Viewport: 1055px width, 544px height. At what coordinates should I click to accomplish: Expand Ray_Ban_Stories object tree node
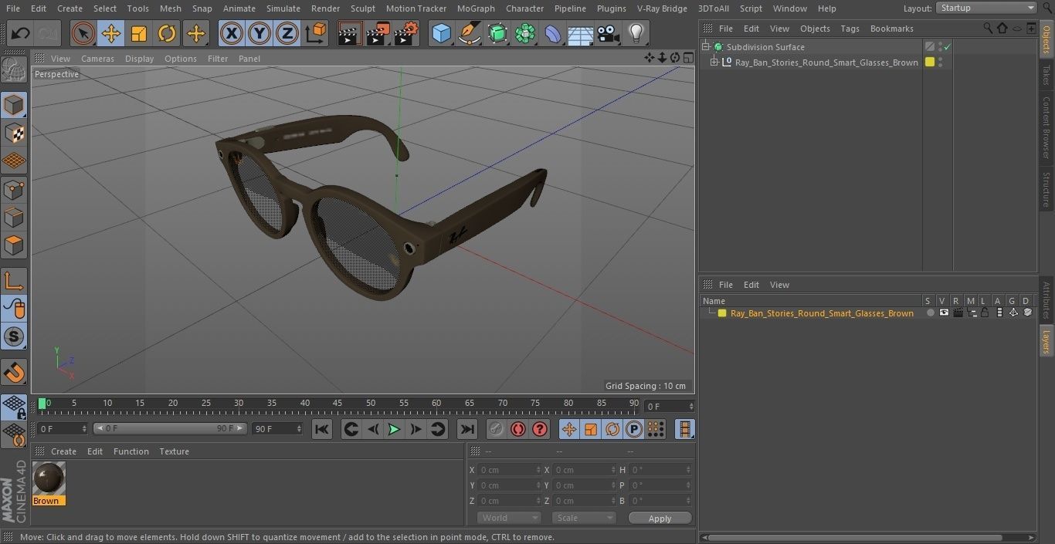tap(714, 63)
